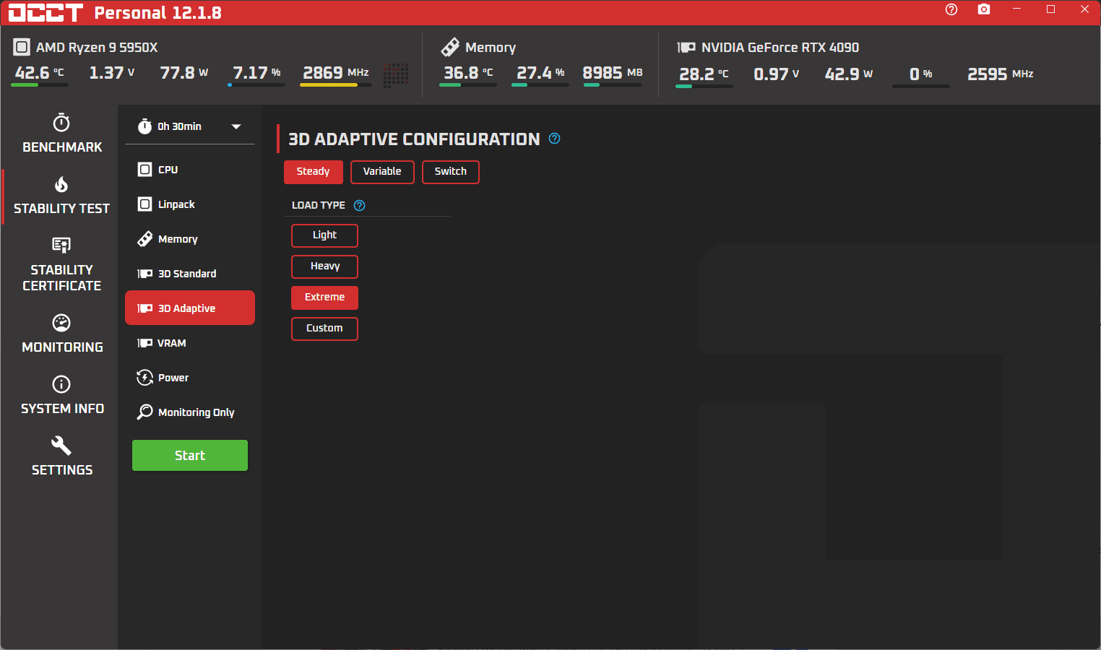Click the Linpack test icon

(144, 204)
